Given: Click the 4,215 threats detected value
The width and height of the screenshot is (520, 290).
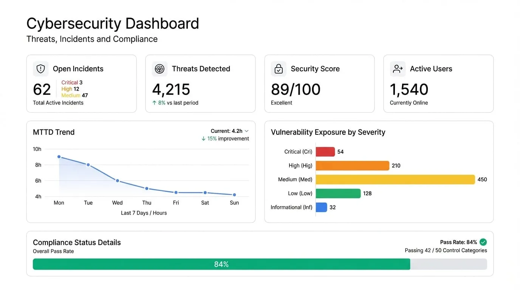Looking at the screenshot, I should click(x=171, y=89).
